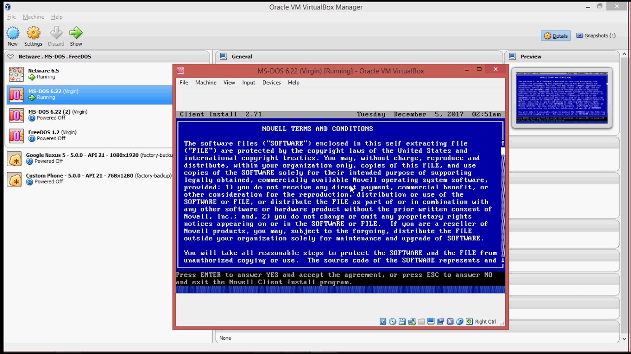Select FreeDOS 1.2 (Virgin) VM entry

[90, 136]
